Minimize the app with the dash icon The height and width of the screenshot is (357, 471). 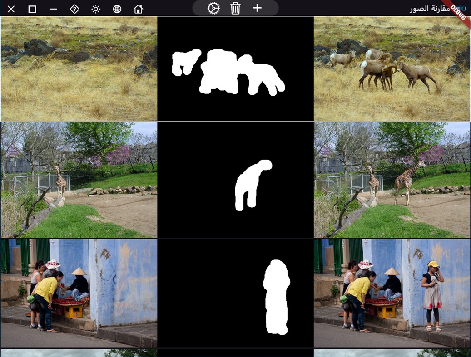53,9
